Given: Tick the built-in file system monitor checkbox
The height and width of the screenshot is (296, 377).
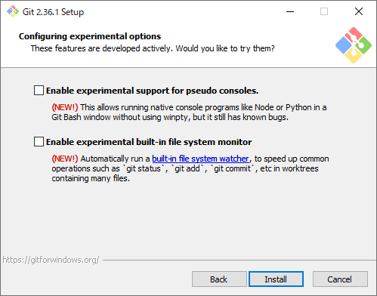Looking at the screenshot, I should (x=39, y=142).
